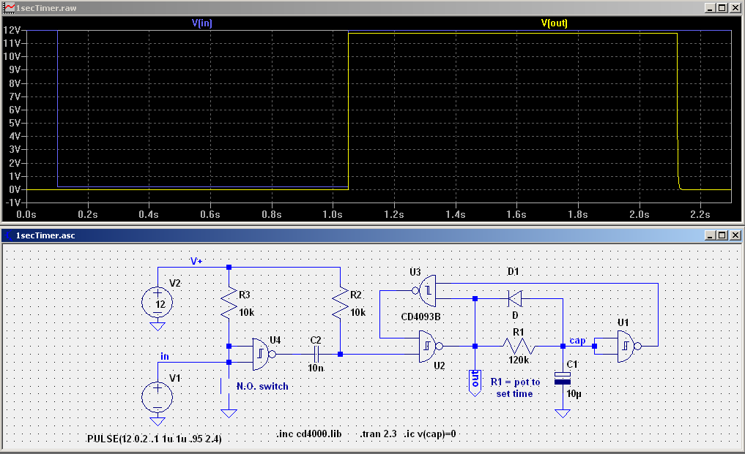This screenshot has height=454, width=745.
Task: Click the 'in' net label
Action: [164, 356]
